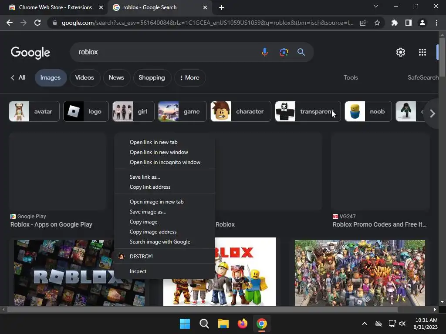
Task: Open a new tab with plus button
Action: 222,7
